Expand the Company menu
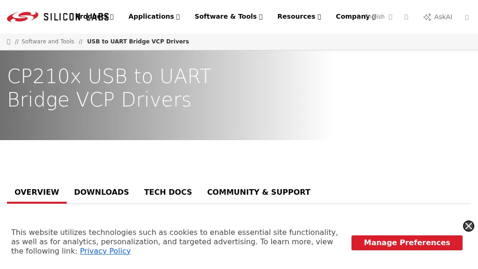 [355, 16]
